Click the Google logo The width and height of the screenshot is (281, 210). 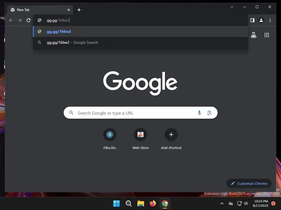(140, 83)
